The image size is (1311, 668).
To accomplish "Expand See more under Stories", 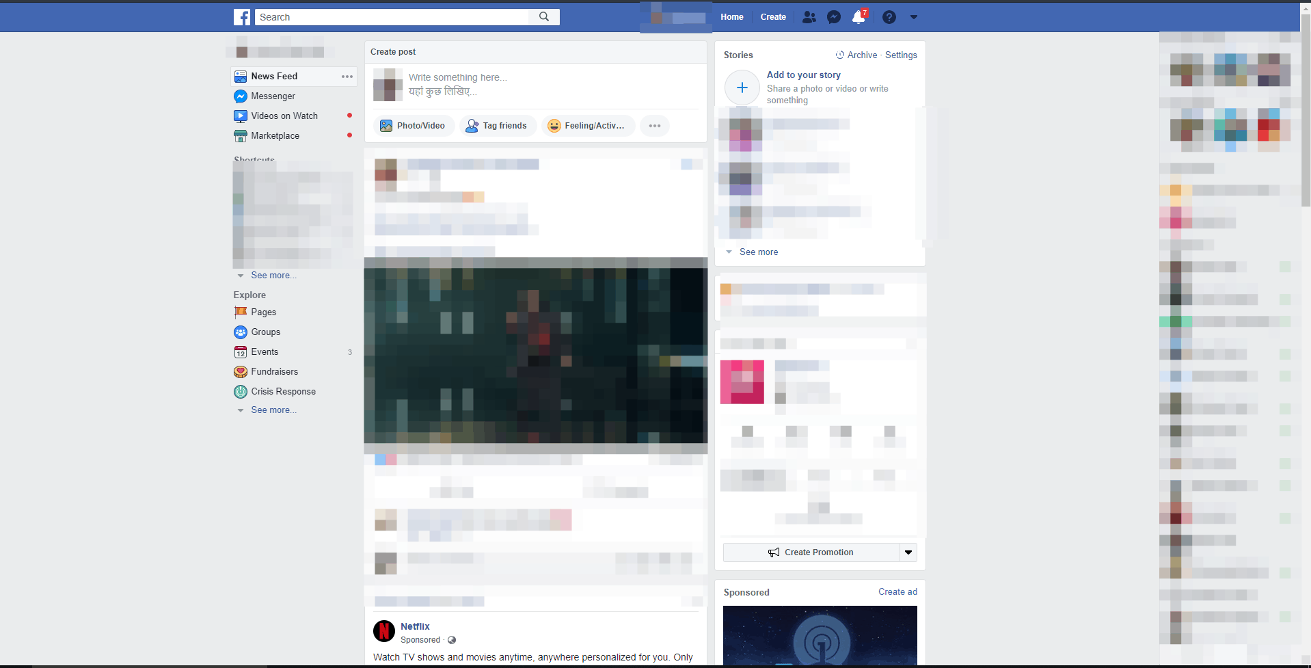I will click(x=758, y=252).
